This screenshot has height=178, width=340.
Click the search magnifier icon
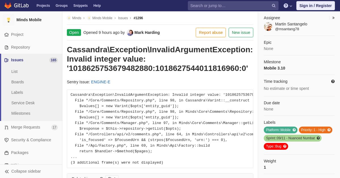(x=274, y=6)
